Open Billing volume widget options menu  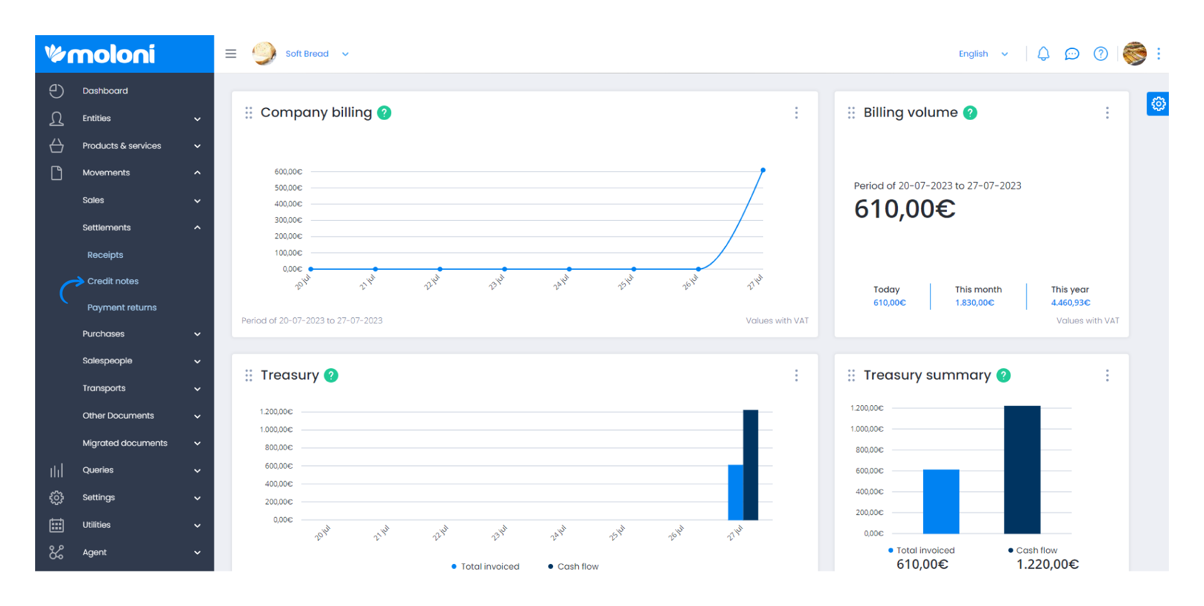(x=1107, y=113)
